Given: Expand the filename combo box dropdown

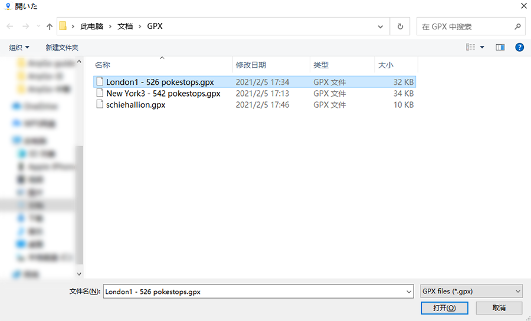Looking at the screenshot, I should click(x=409, y=292).
